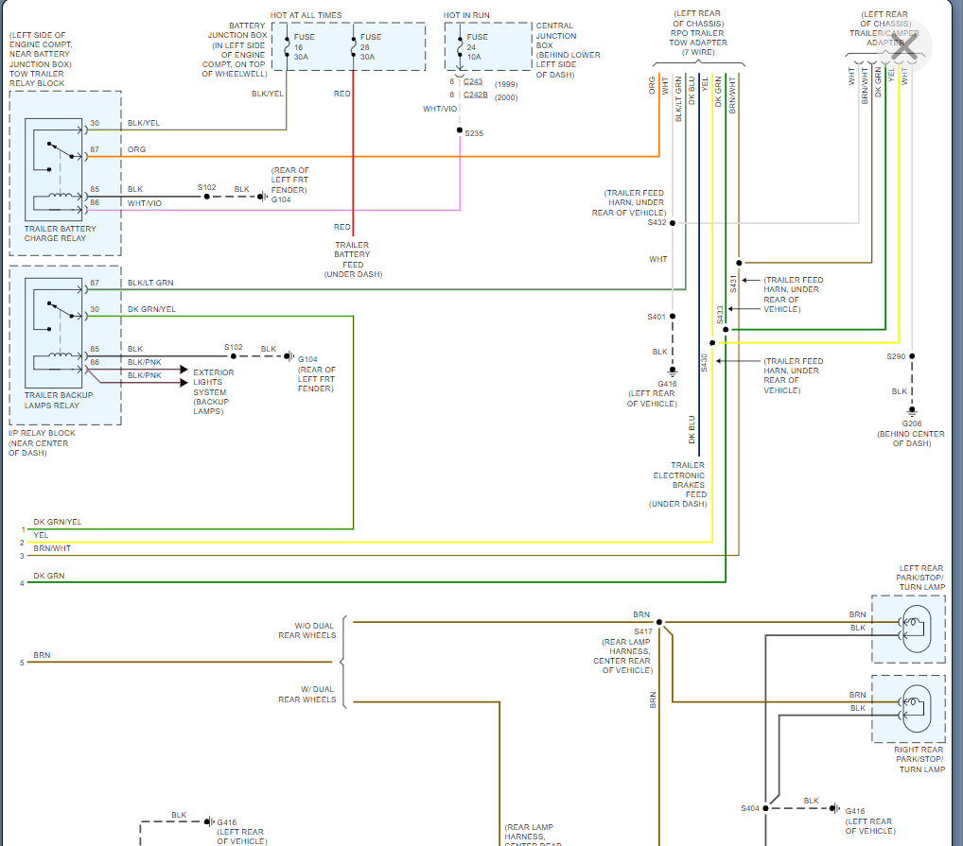
Task: Click the "HOT IN RUN" label
Action: tap(466, 15)
